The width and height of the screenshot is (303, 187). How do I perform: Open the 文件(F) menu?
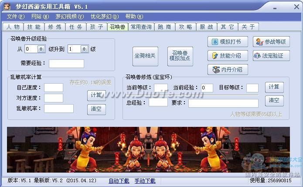click(16, 17)
